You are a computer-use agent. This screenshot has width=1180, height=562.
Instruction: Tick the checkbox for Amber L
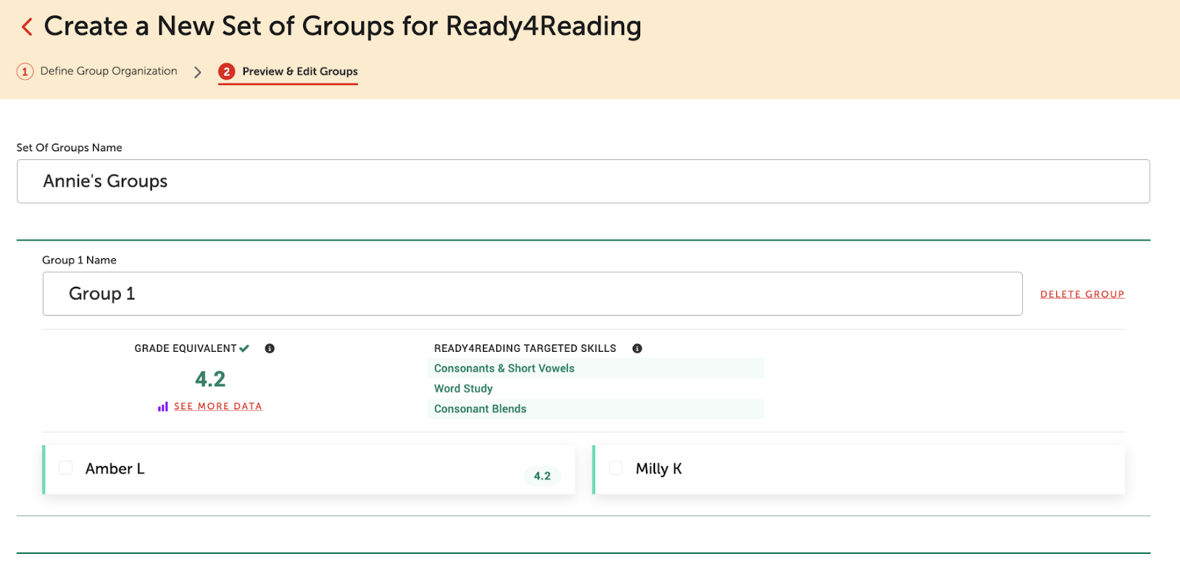tap(66, 468)
